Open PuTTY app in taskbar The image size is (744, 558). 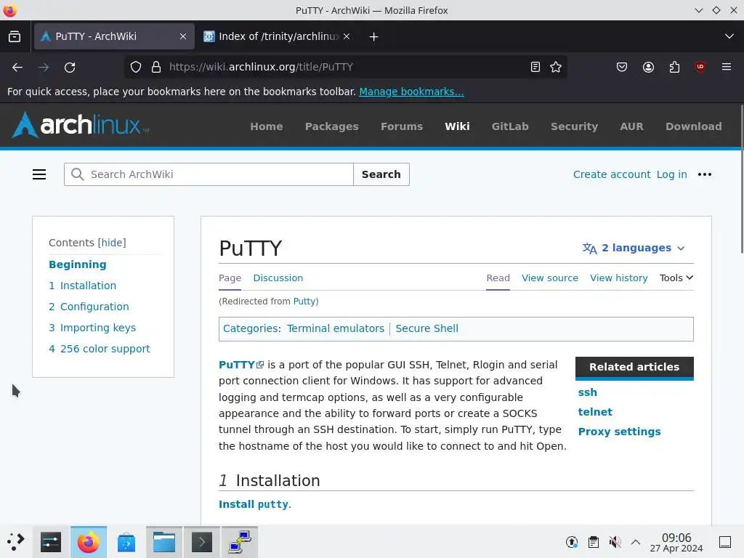pyautogui.click(x=240, y=542)
